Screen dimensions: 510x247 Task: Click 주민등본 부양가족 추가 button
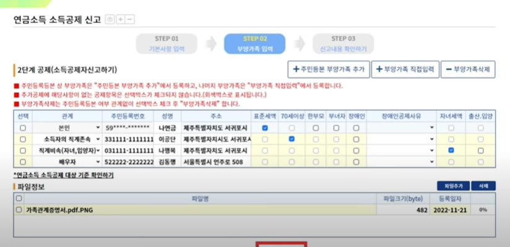click(x=329, y=69)
